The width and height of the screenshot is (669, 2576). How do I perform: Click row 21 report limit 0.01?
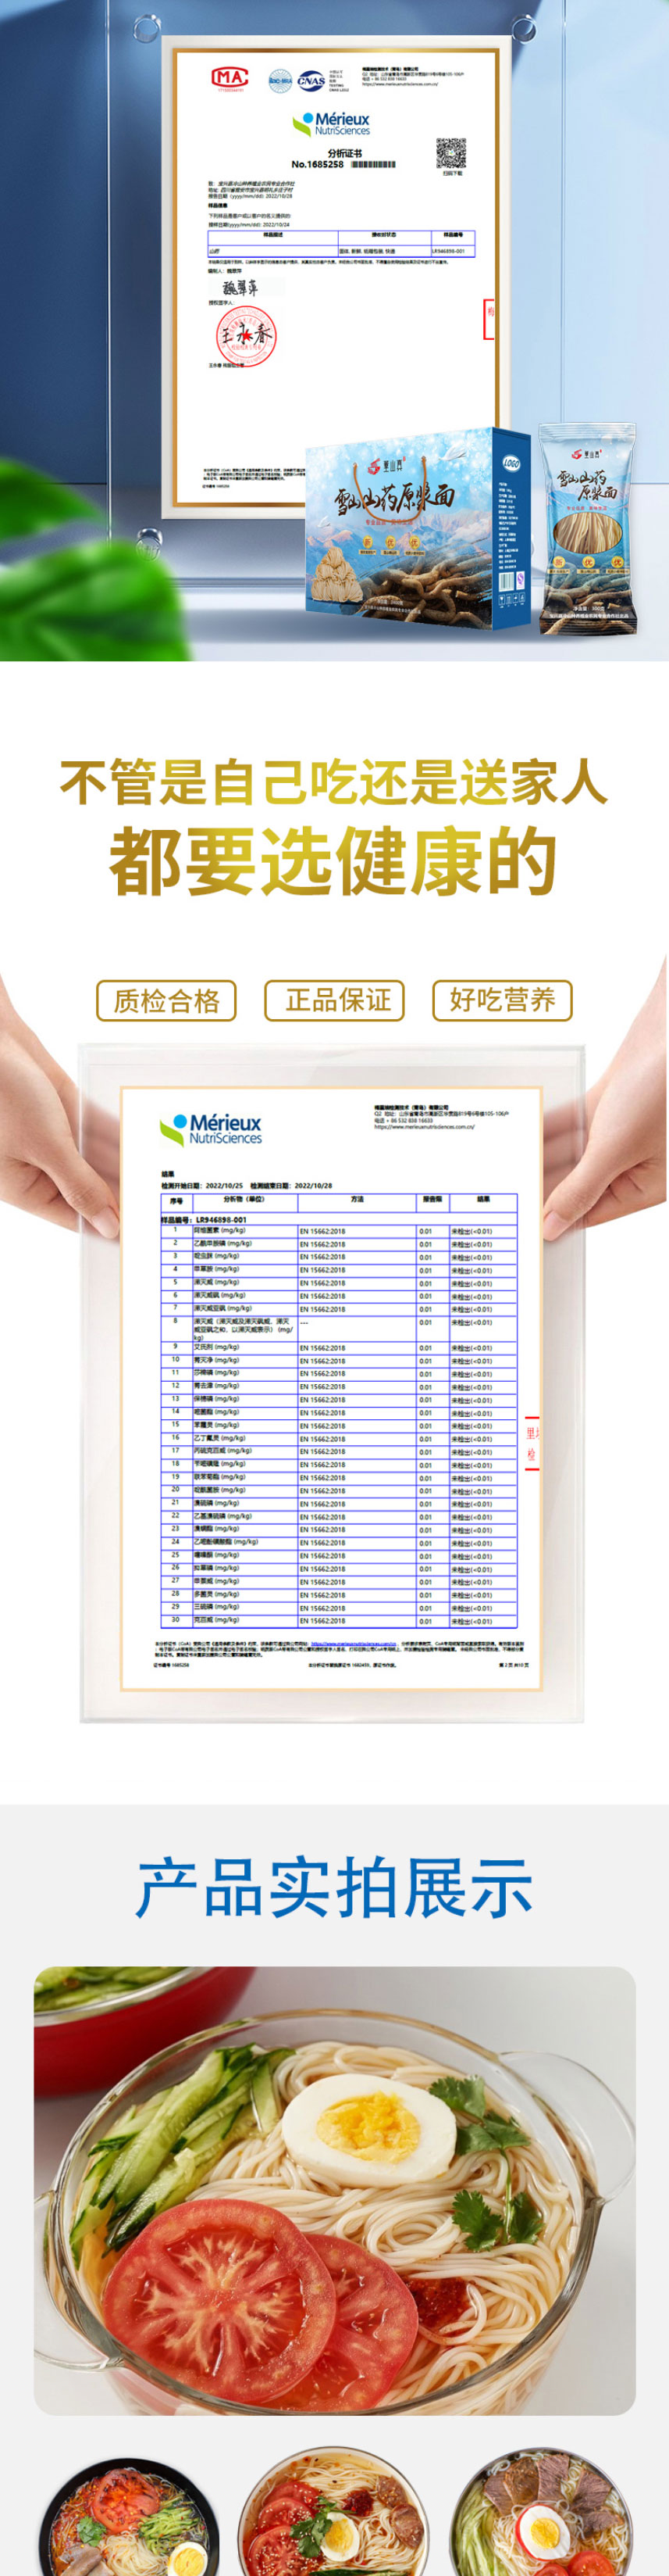[x=425, y=1503]
